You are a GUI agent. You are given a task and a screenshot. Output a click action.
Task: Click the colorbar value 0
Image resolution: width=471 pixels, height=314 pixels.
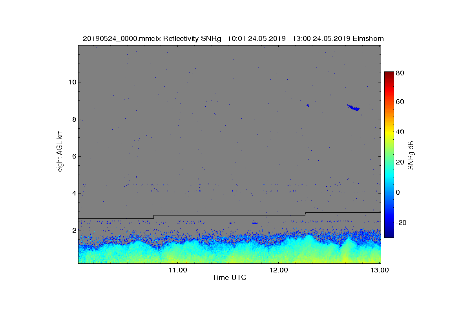(398, 192)
